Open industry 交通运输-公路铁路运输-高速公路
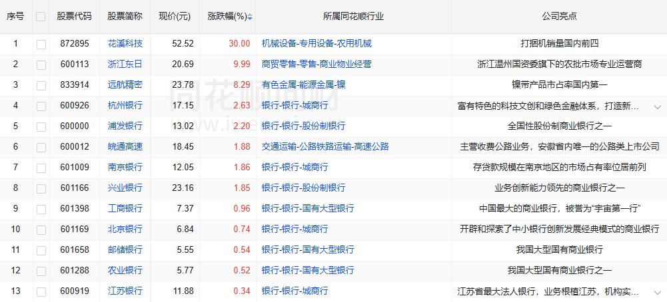Screen dimensions: 667x302 coord(325,146)
